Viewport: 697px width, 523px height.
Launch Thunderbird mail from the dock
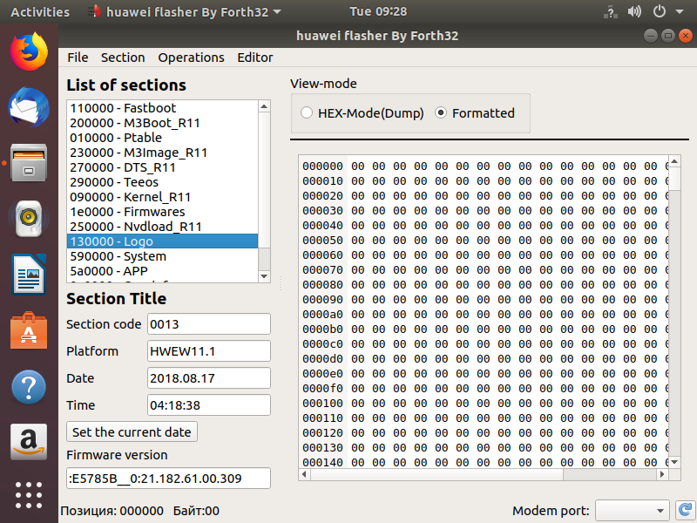coord(29,107)
